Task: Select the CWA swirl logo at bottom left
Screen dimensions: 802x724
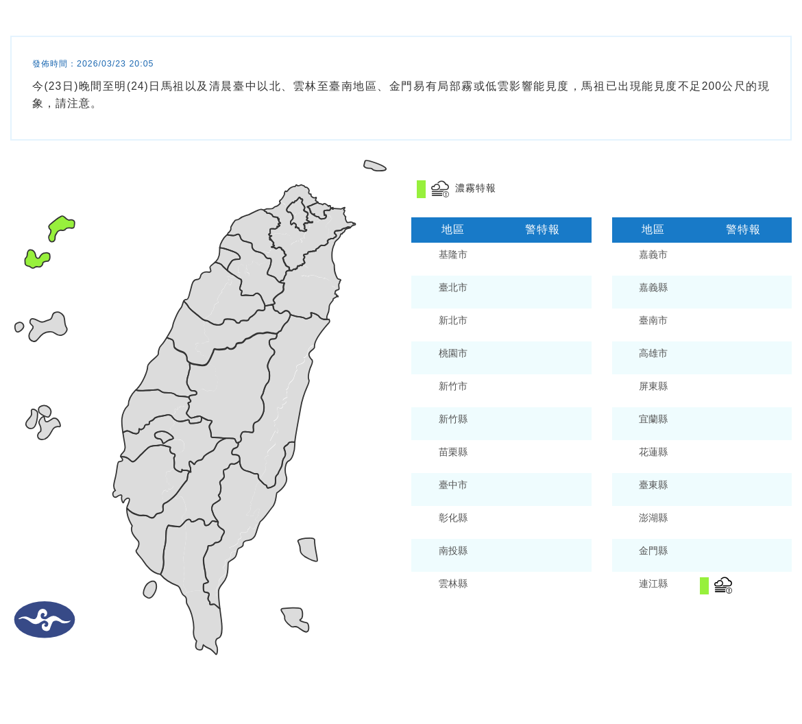Action: [44, 619]
